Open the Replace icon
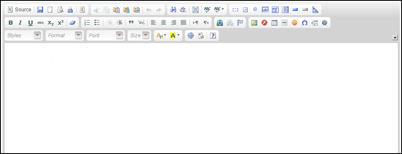This screenshot has width=402, height=154. tap(183, 10)
